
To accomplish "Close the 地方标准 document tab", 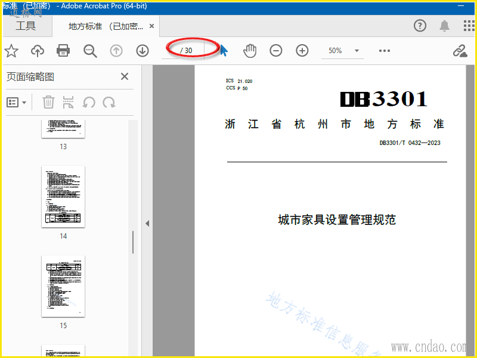I will (151, 26).
